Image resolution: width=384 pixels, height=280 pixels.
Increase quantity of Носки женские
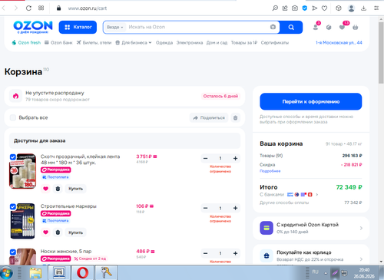(236, 253)
